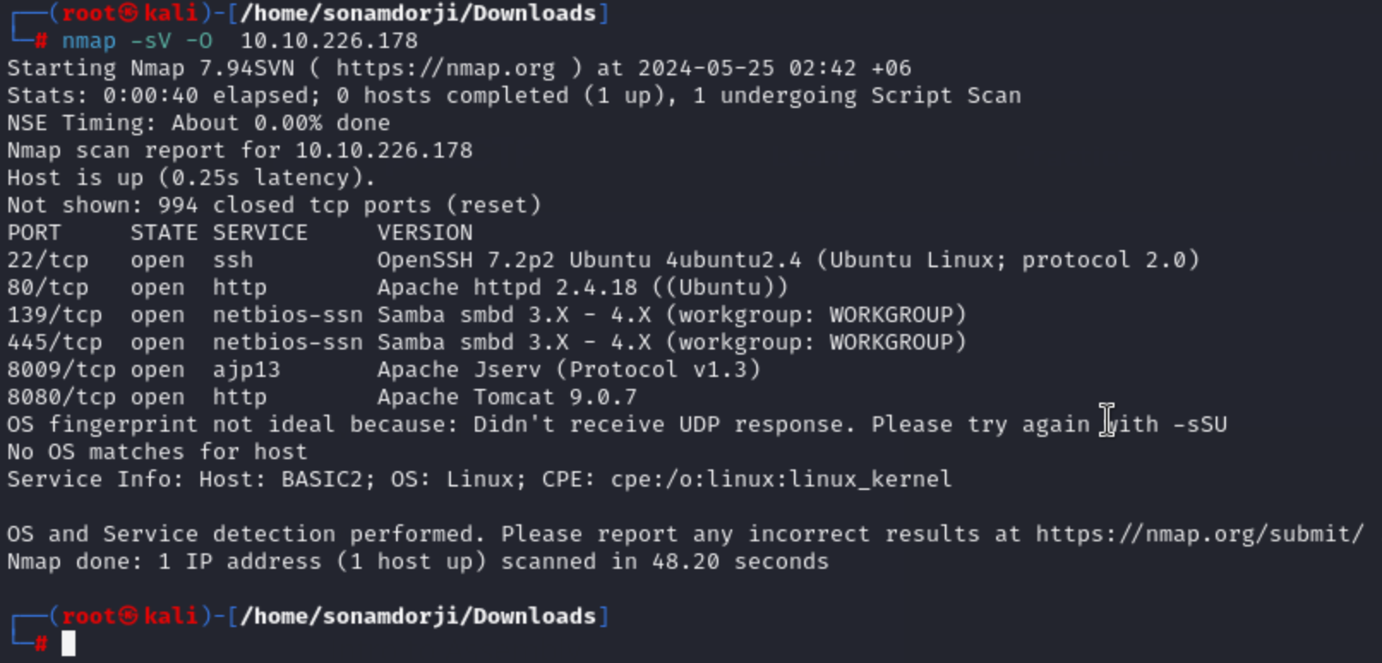Screen dimensions: 1382x663
Task: Click the top /home/sonamdorji/Downloads path
Action: click(418, 14)
